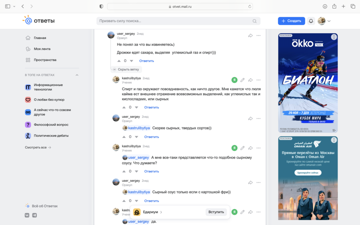This screenshot has width=360, height=225.
Task: Open Моя лента in the sidebar
Action: 42,49
